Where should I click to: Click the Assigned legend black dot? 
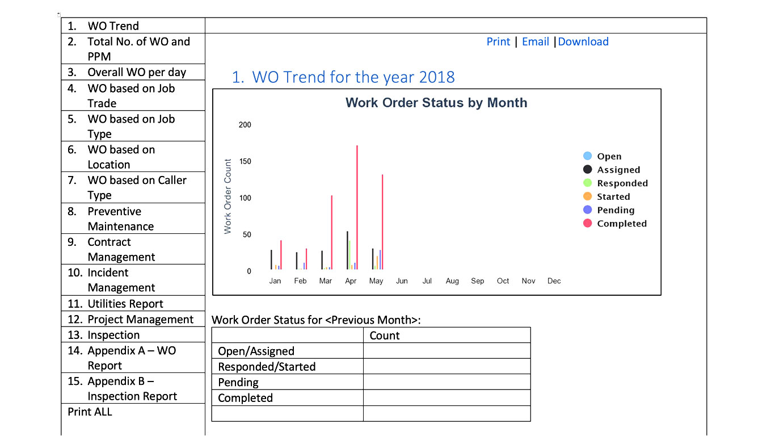pos(587,170)
